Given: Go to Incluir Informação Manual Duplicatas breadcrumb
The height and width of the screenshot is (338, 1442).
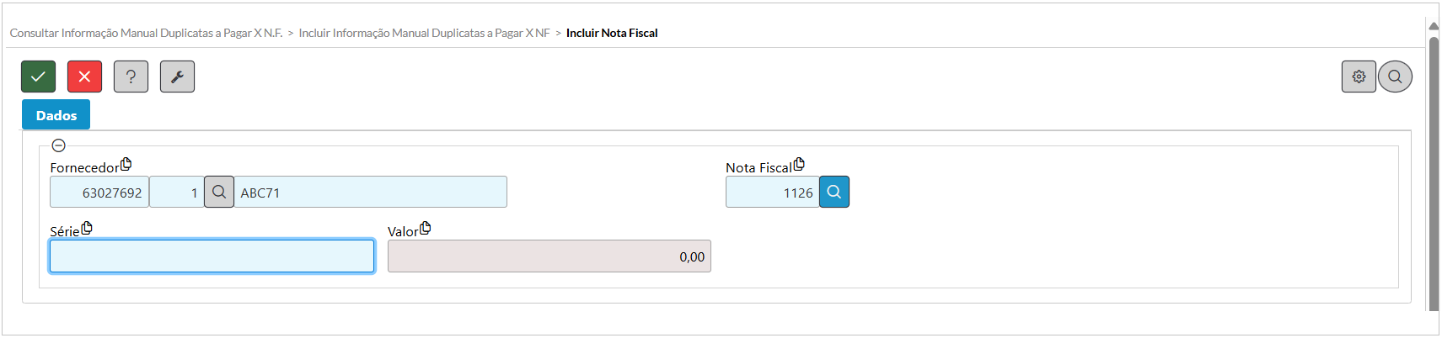Looking at the screenshot, I should tap(424, 33).
